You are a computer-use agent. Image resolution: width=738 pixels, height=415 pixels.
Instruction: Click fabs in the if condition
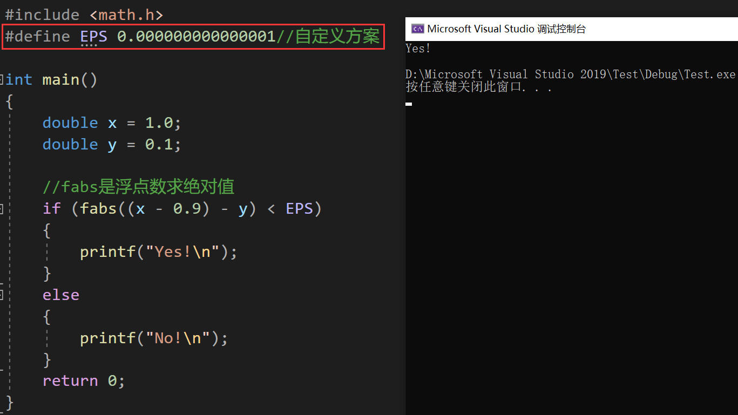coord(98,208)
